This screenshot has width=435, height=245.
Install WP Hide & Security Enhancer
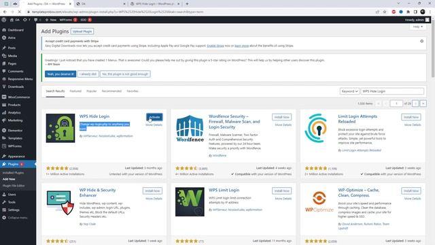coord(152,191)
